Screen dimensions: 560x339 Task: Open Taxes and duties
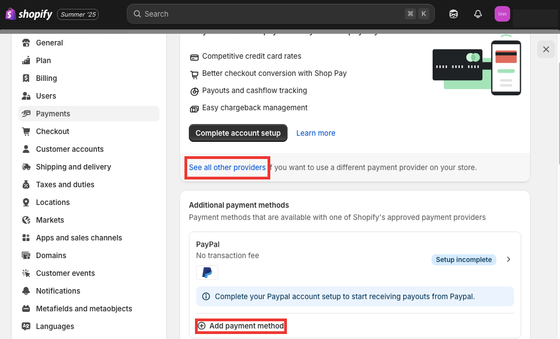pyautogui.click(x=89, y=184)
